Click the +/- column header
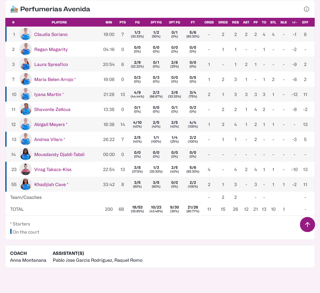320x293 pixels. 294,23
